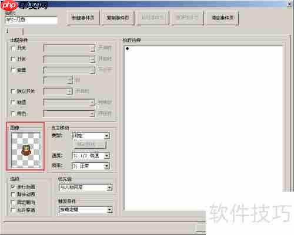Enable the 物品 condition checkbox
The height and width of the screenshot is (235, 294).
(x=13, y=102)
